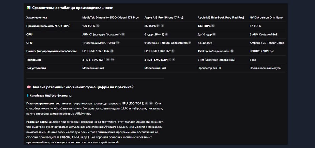Select the Процессор для ПК cell
The width and height of the screenshot is (315, 148).
click(210, 68)
